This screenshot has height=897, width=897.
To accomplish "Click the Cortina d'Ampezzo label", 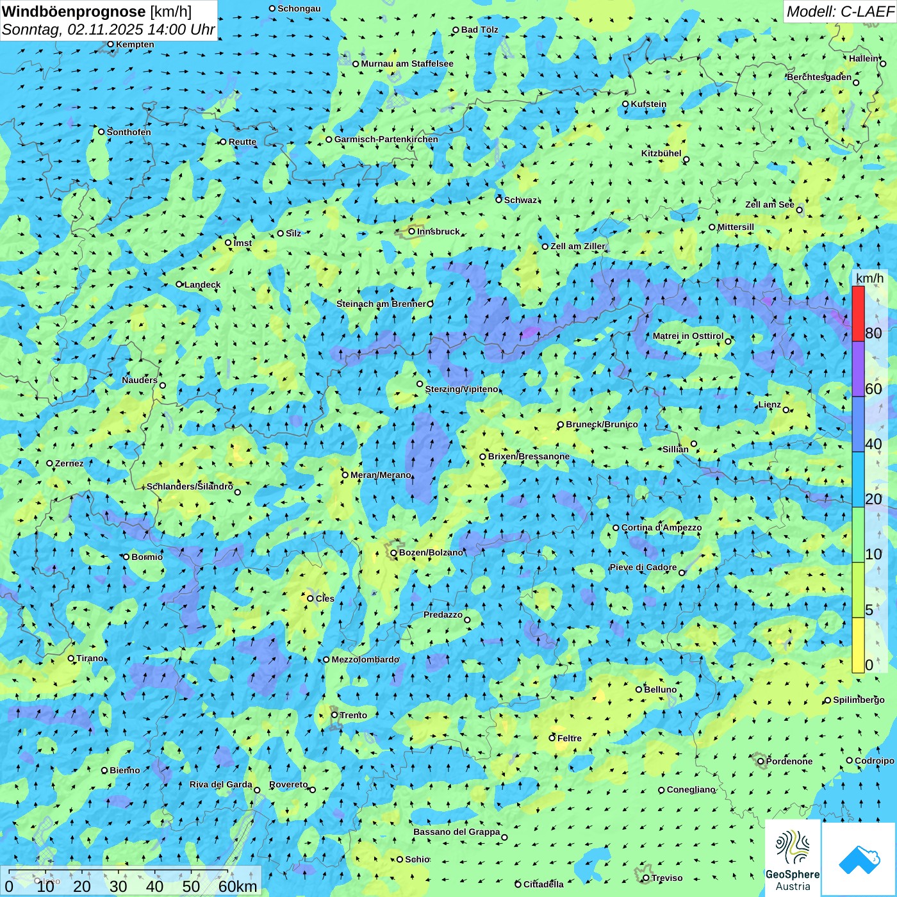I will 661,527.
